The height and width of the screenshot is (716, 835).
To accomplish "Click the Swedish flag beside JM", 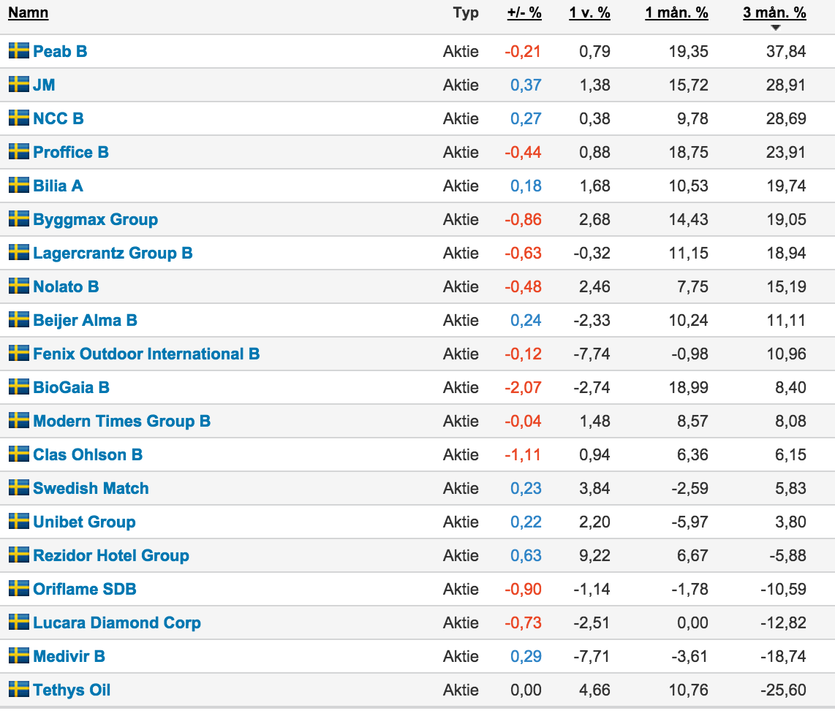I will point(19,84).
